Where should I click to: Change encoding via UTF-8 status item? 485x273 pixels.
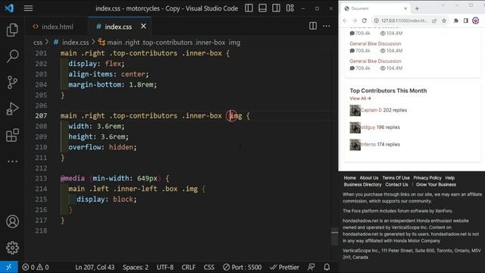[x=165, y=267]
